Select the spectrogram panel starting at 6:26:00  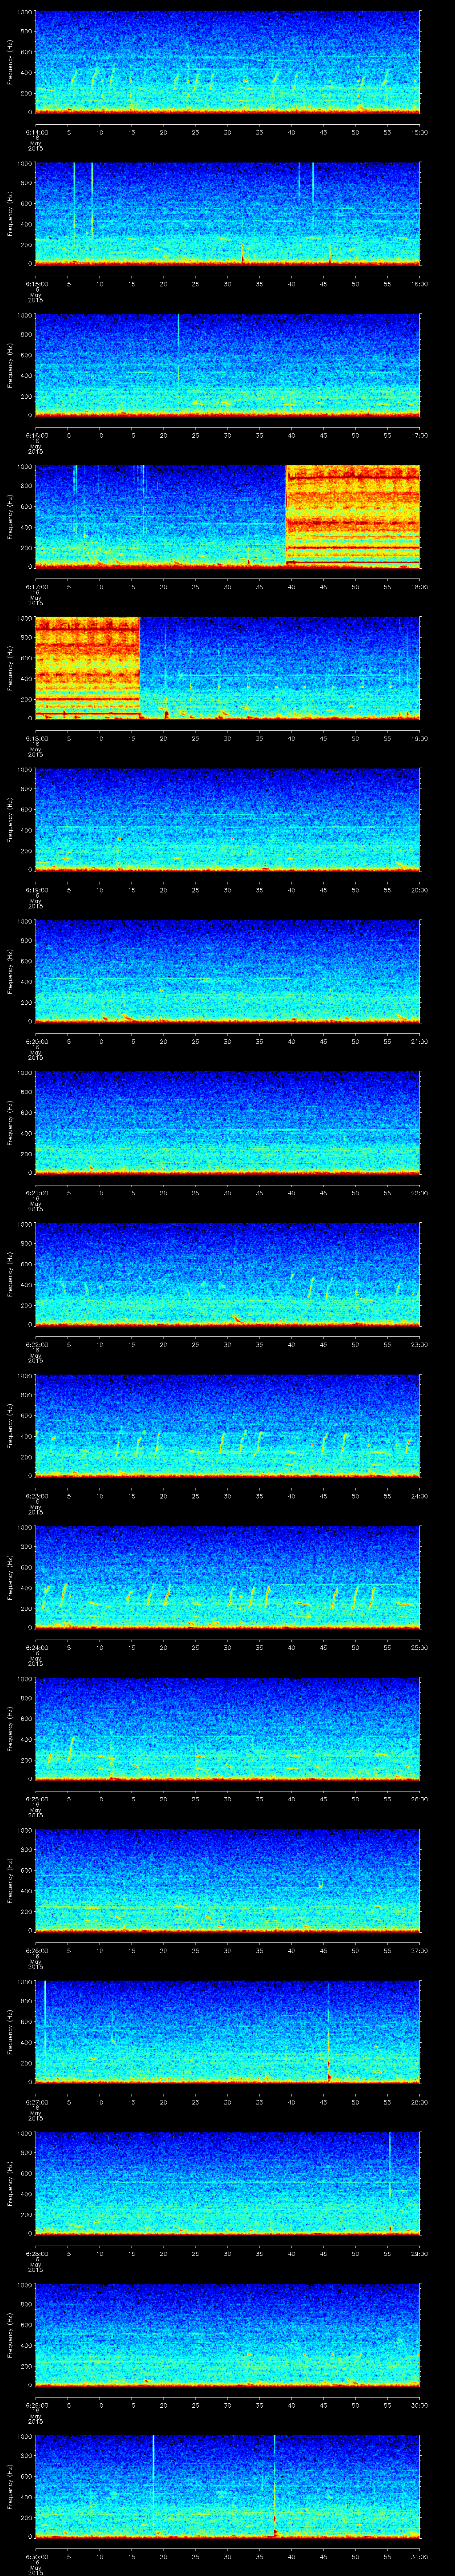point(228,1881)
